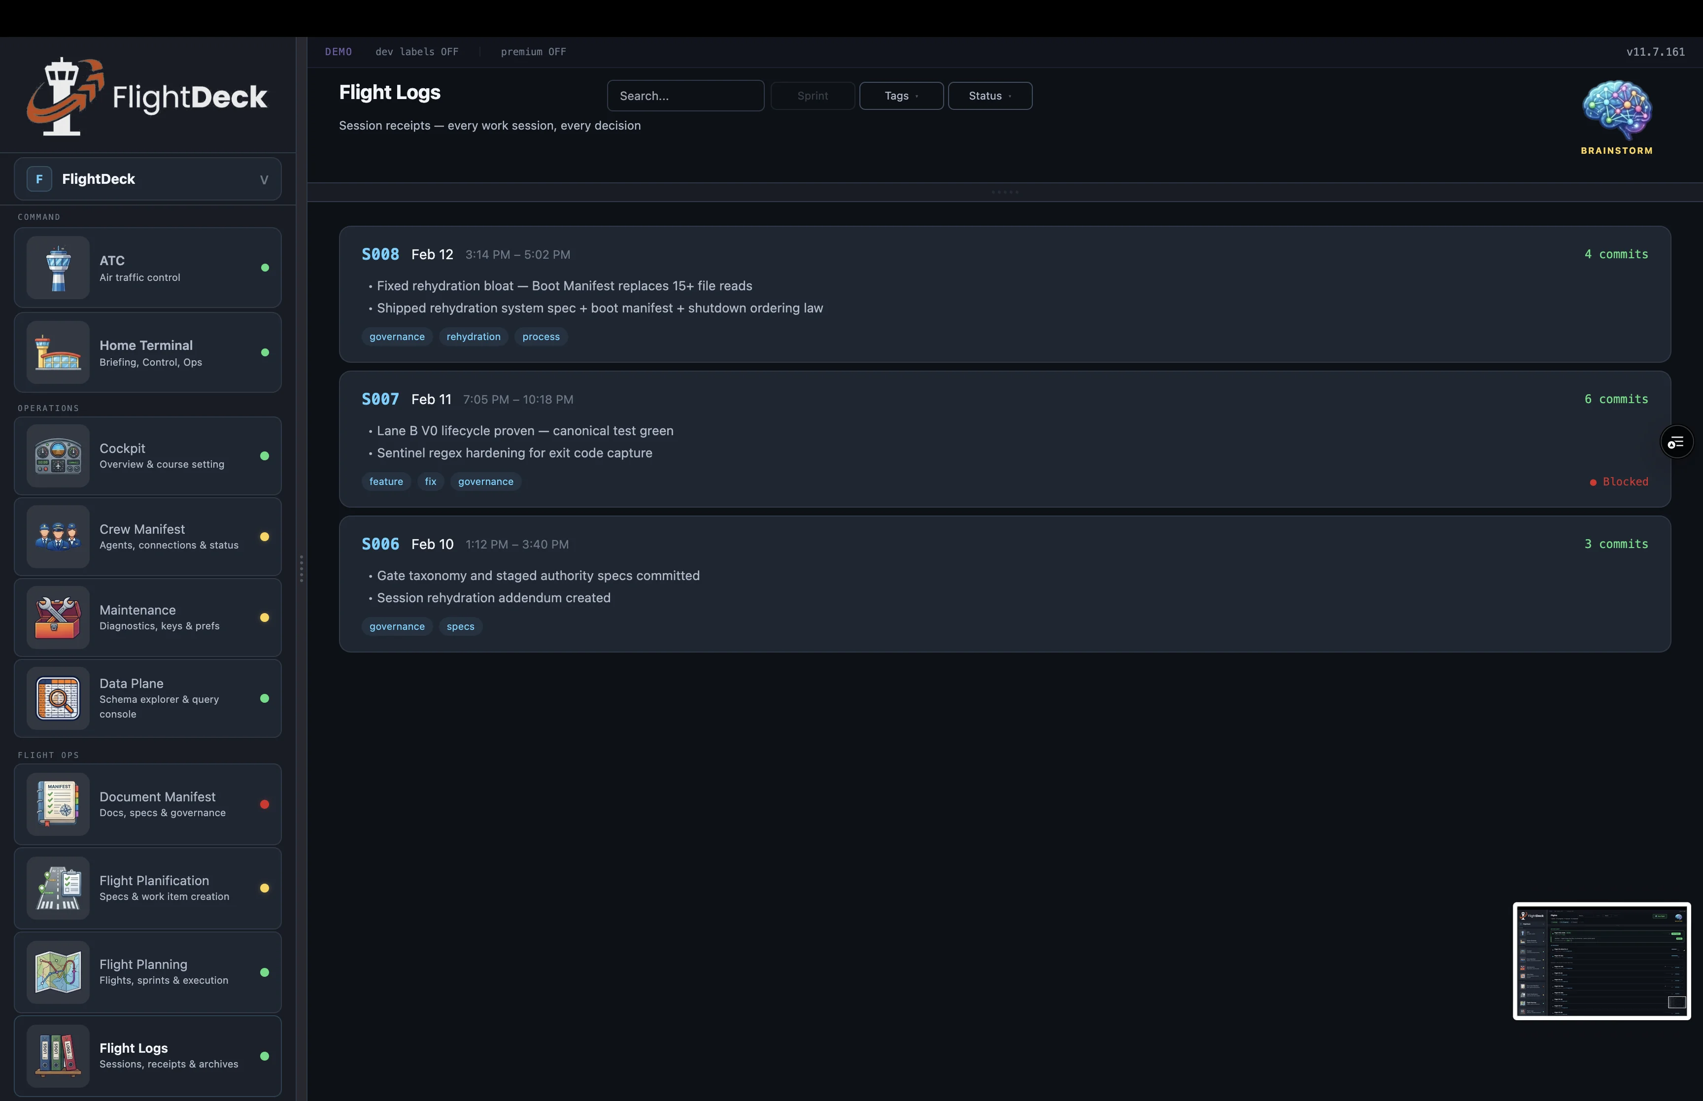Image resolution: width=1703 pixels, height=1101 pixels.
Task: Open the Cockpit overview icon
Action: [x=57, y=457]
